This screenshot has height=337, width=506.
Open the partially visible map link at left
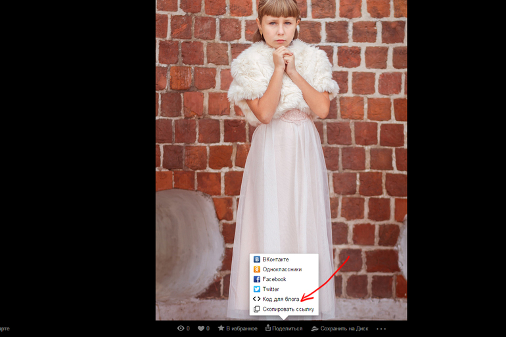tap(5, 328)
